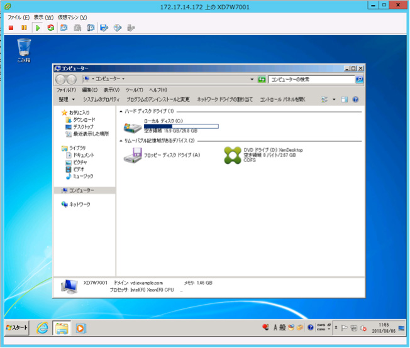Collapse リムーバブル記憶域があるデバイス group
Viewport: 410px width, 348px height.
[121, 141]
